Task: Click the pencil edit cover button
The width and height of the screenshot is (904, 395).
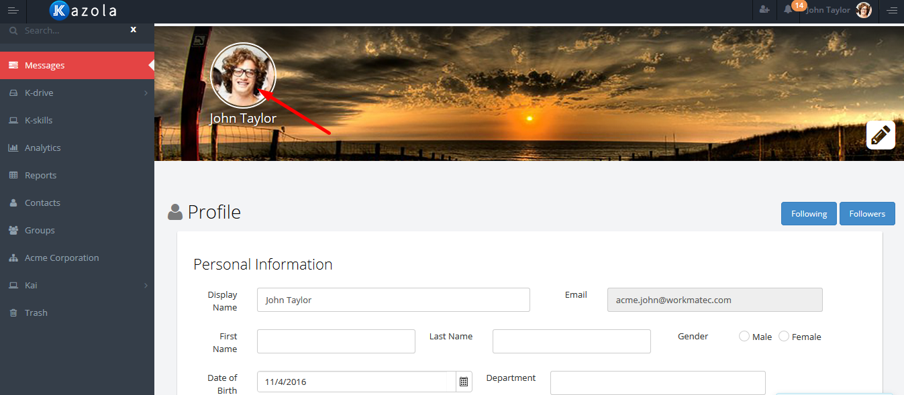Action: point(881,135)
